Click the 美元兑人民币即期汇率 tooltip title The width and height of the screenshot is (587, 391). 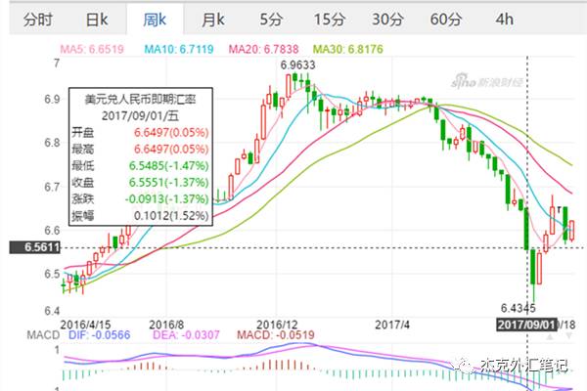(140, 99)
